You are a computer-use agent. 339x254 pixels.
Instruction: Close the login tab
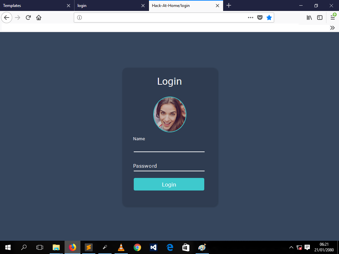(143, 6)
